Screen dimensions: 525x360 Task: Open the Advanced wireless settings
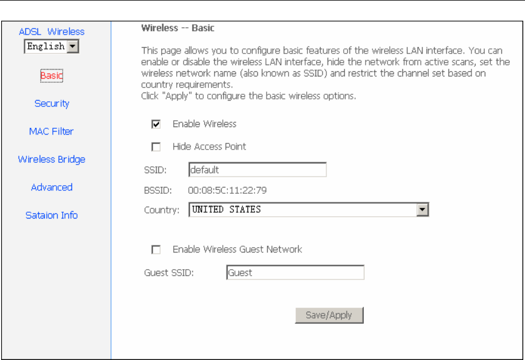pos(52,187)
